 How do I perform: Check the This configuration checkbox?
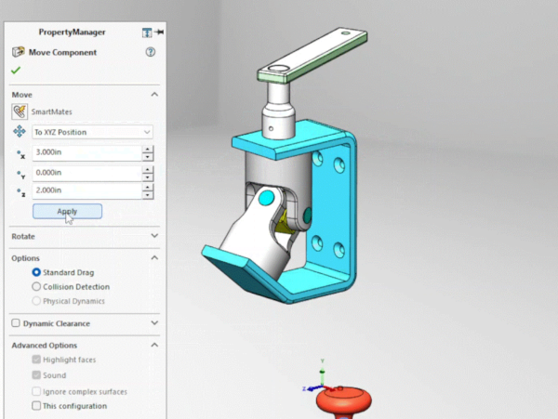36,406
